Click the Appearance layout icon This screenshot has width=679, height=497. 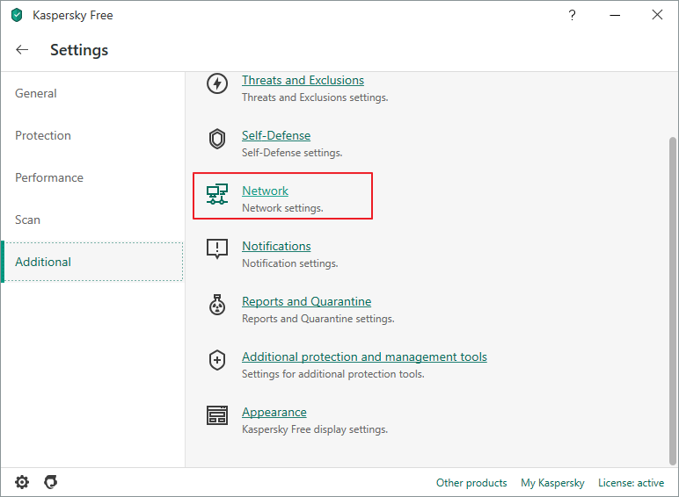(217, 415)
